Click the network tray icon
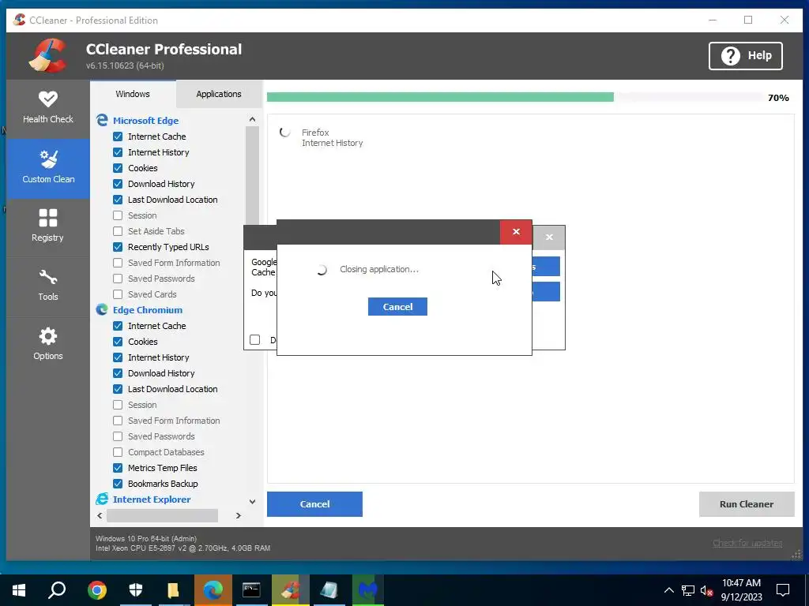Viewport: 809px width, 606px height. pos(688,590)
